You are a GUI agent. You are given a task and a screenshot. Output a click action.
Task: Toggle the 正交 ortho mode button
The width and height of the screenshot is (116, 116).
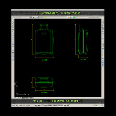click(43, 106)
